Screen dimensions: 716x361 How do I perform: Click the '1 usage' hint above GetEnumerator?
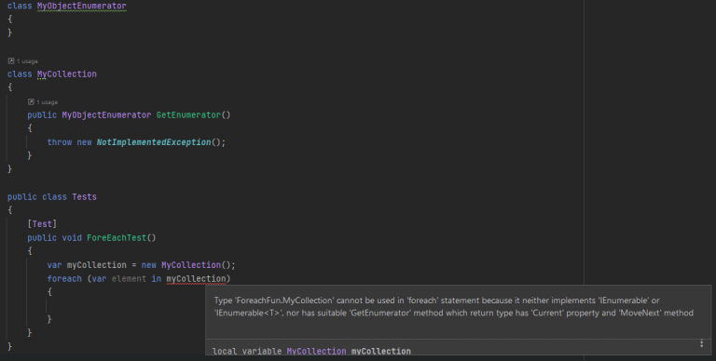(47, 102)
